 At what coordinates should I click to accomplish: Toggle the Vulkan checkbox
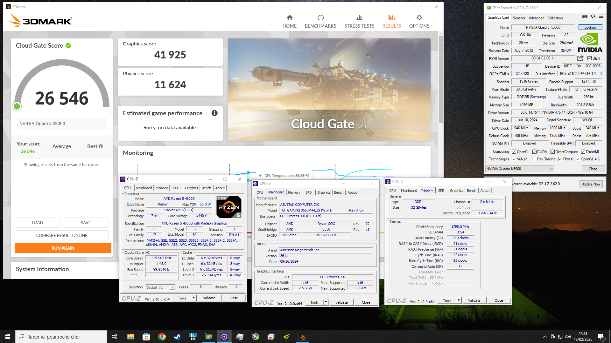(514, 159)
